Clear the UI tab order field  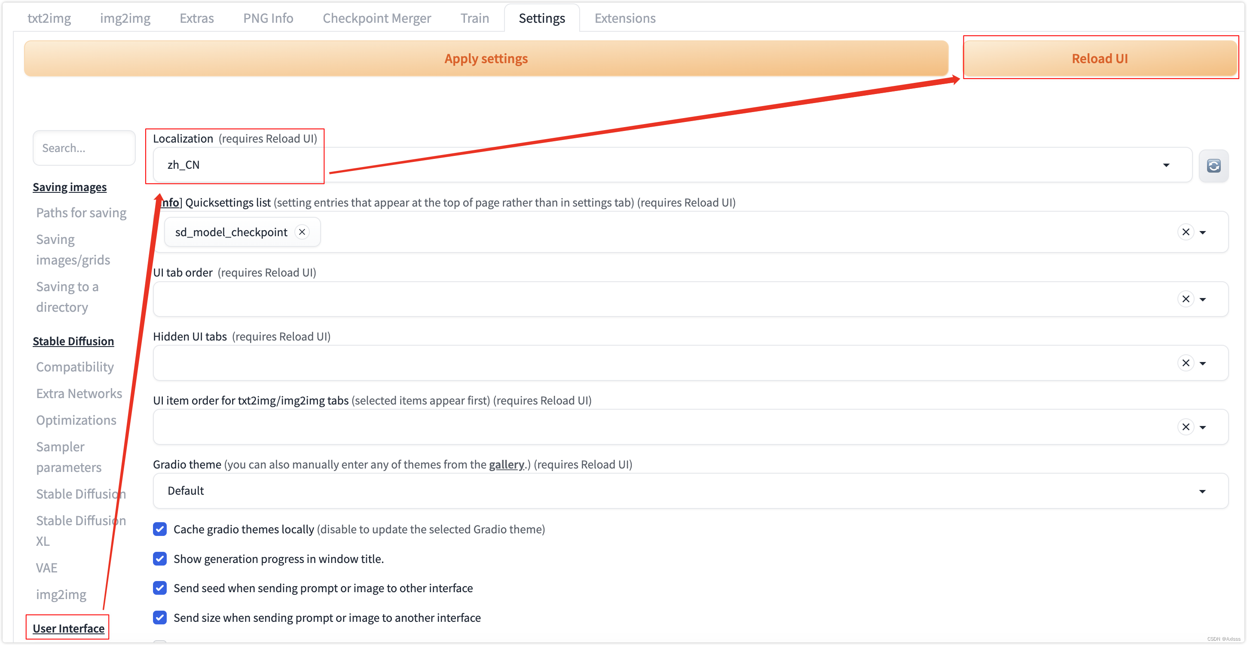(1186, 299)
